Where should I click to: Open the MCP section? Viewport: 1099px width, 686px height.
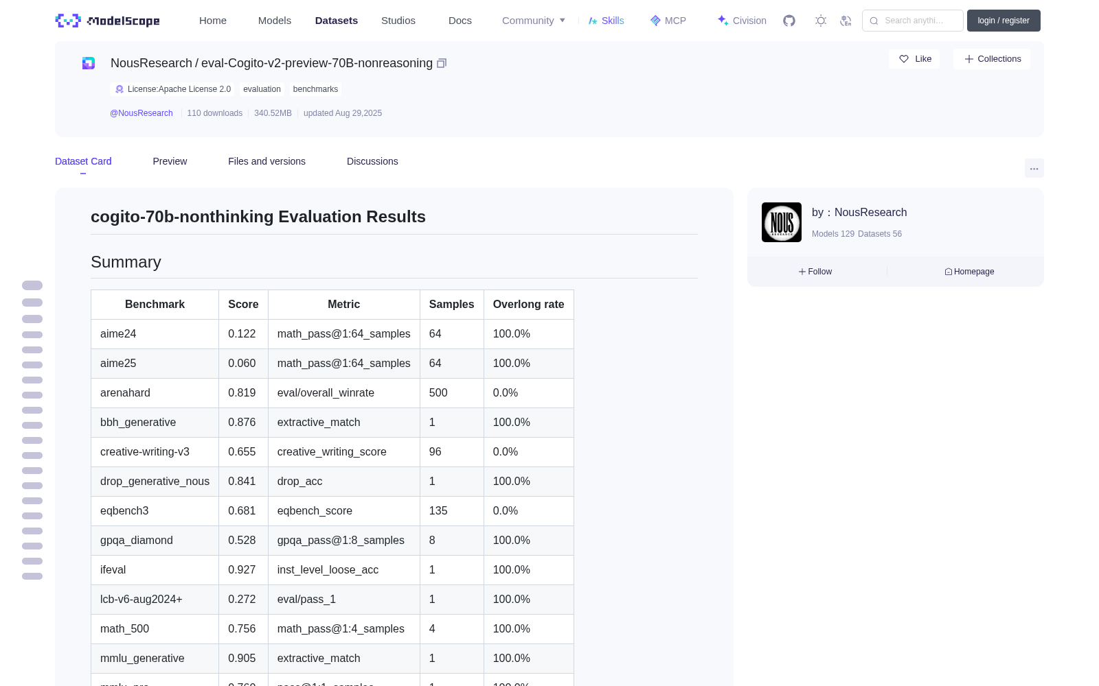tap(668, 21)
